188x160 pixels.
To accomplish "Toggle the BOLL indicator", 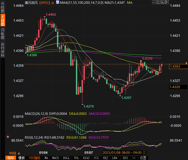I will [66, 158].
